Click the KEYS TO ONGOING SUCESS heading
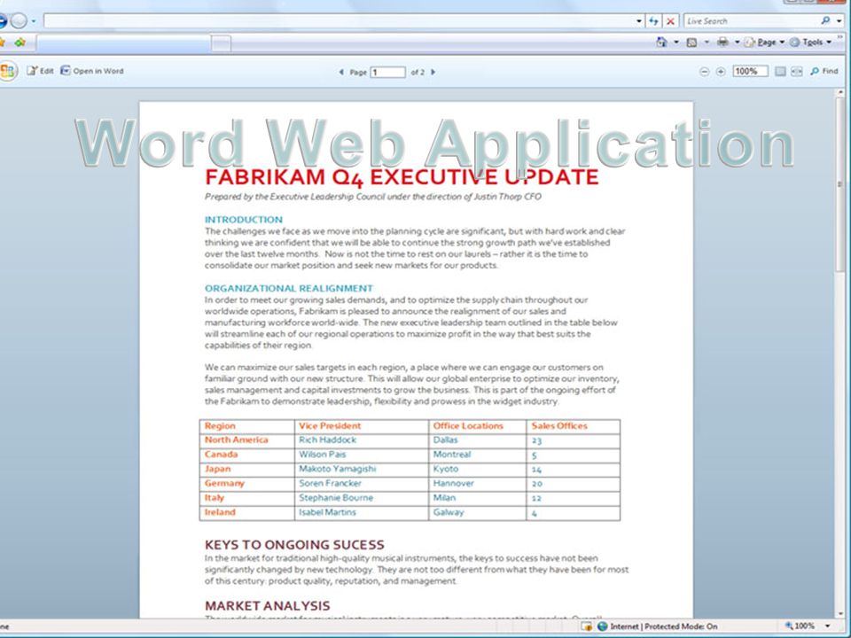Viewport: 851px width, 638px height. 294,545
